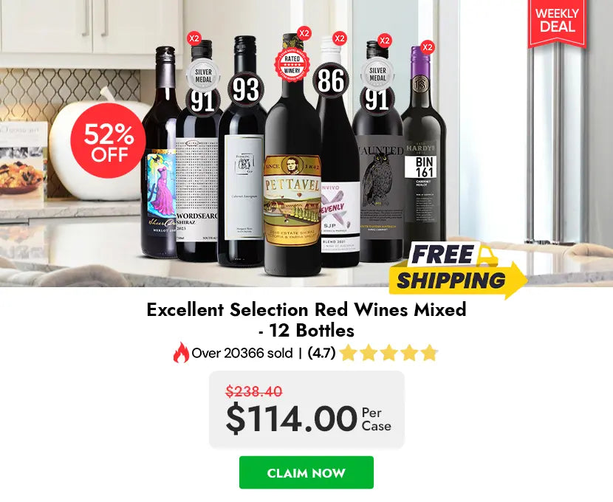Screen dimensions: 613x502
Task: Click the $114.00 per case price
Action: [x=308, y=418]
